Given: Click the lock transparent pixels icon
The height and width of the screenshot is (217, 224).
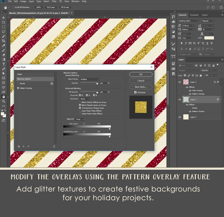Looking at the screenshot, I should click(185, 76).
